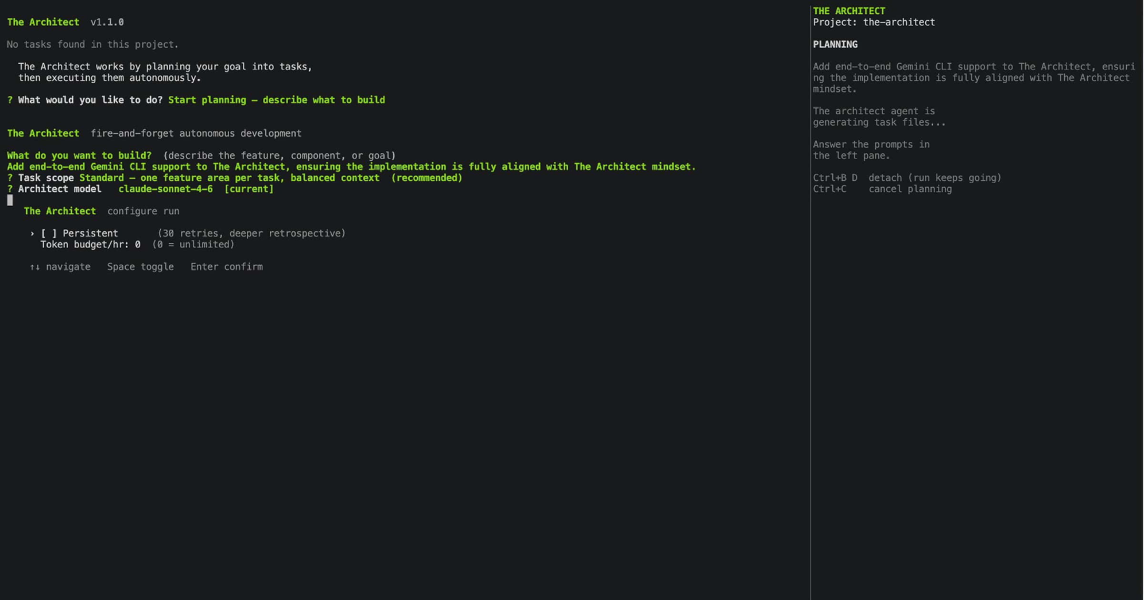This screenshot has height=600, width=1144.
Task: Toggle the Persistent checkbox
Action: [x=49, y=233]
